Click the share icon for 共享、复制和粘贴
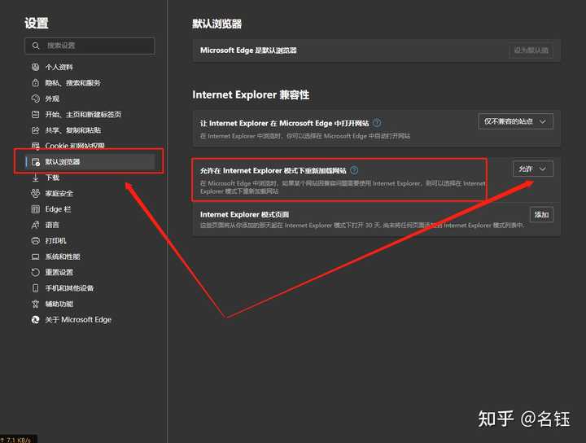 tap(35, 130)
